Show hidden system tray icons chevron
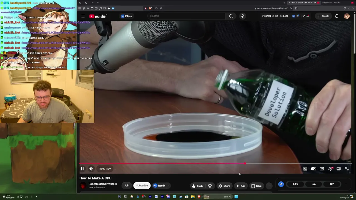The height and width of the screenshot is (200, 356). pos(36,197)
